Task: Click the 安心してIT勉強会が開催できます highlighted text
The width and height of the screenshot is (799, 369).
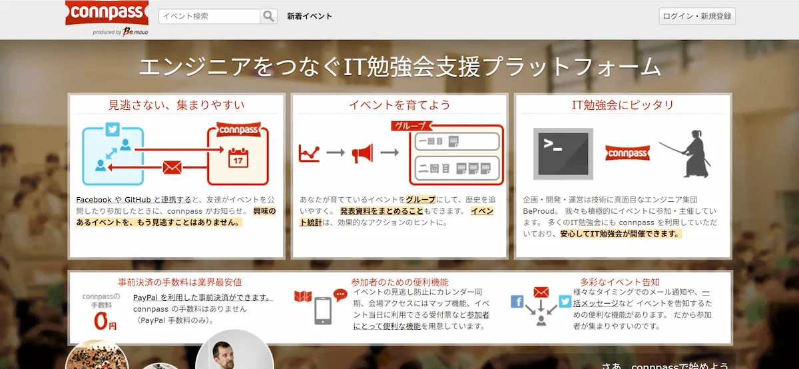Action: click(621, 234)
